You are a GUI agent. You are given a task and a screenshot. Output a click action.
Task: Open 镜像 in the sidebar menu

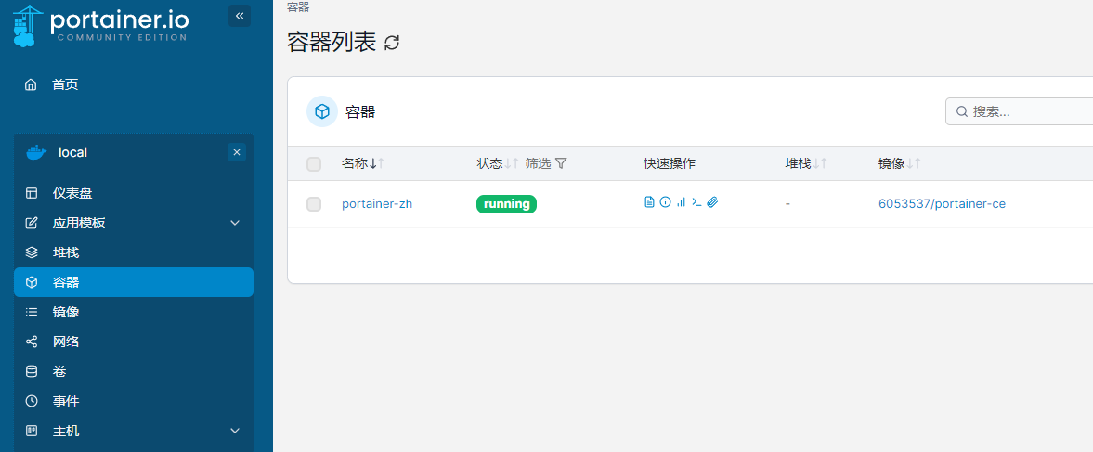pos(66,312)
